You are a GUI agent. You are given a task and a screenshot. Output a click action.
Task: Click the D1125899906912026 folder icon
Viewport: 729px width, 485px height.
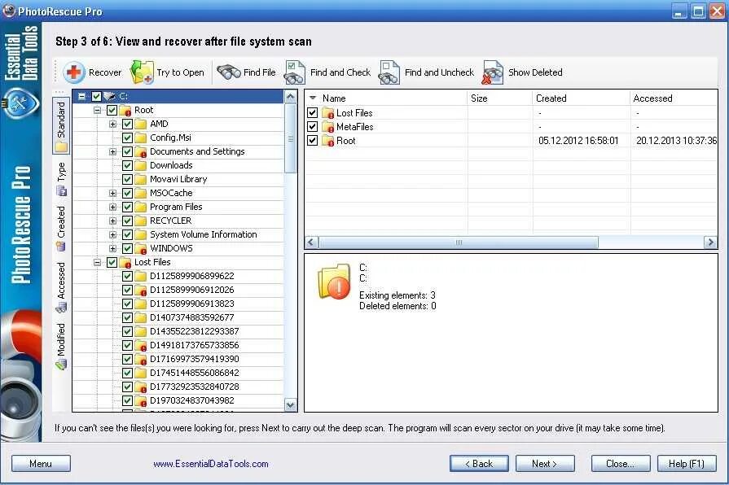[x=140, y=290]
